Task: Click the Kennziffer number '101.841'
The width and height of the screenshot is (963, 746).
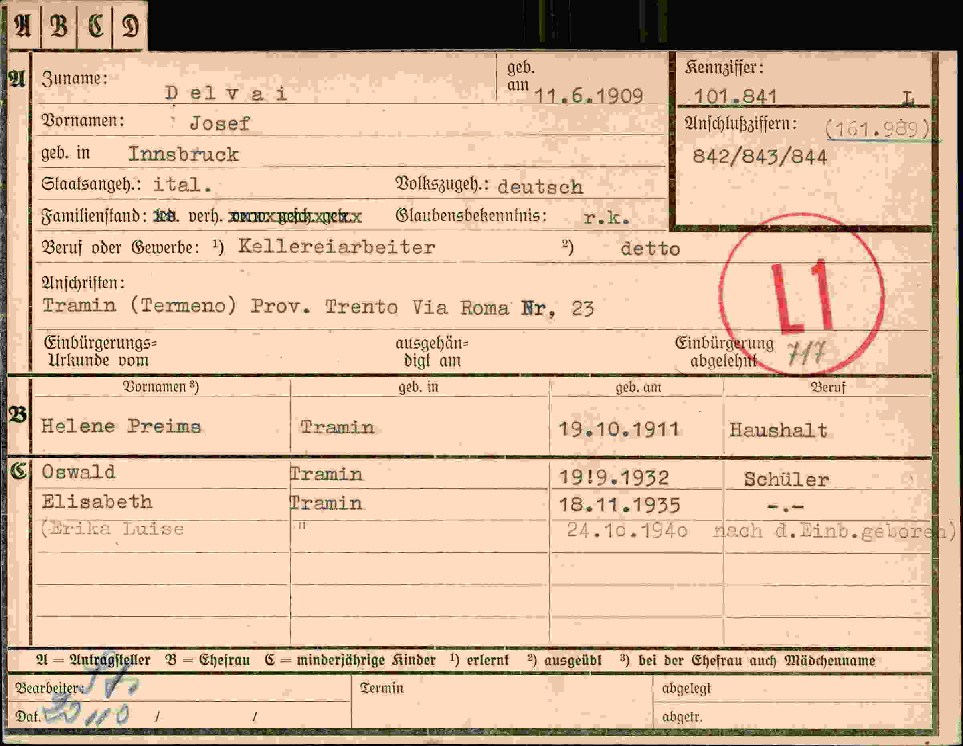Action: (x=735, y=96)
